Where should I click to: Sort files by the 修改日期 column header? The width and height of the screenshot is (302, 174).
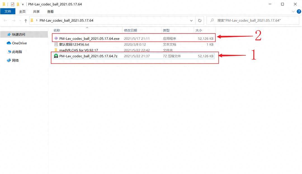[x=131, y=30]
